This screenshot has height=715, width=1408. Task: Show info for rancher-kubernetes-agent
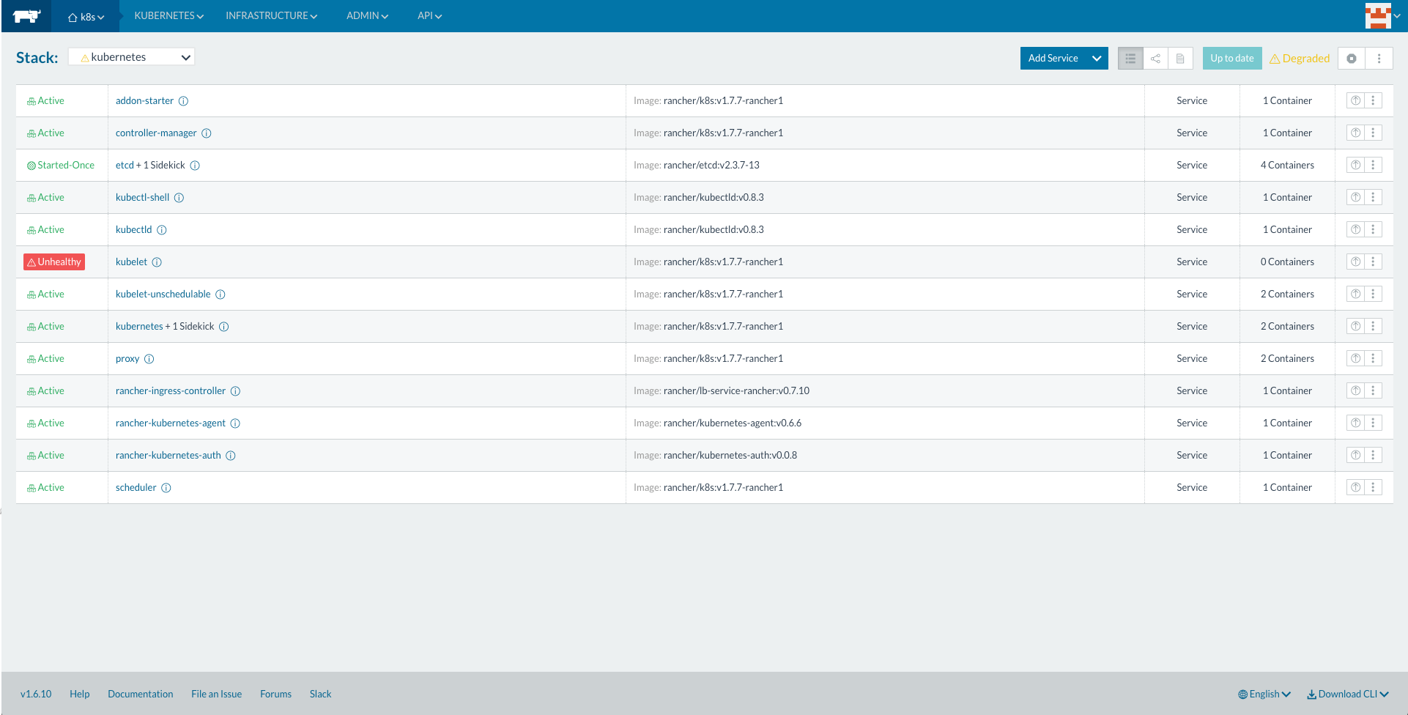pyautogui.click(x=235, y=423)
